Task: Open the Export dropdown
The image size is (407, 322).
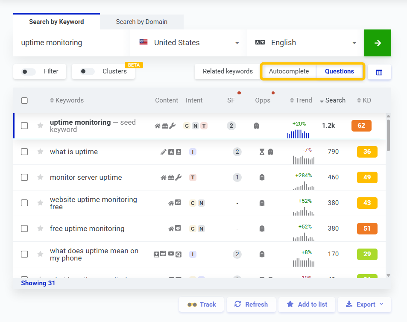Action: [x=364, y=304]
